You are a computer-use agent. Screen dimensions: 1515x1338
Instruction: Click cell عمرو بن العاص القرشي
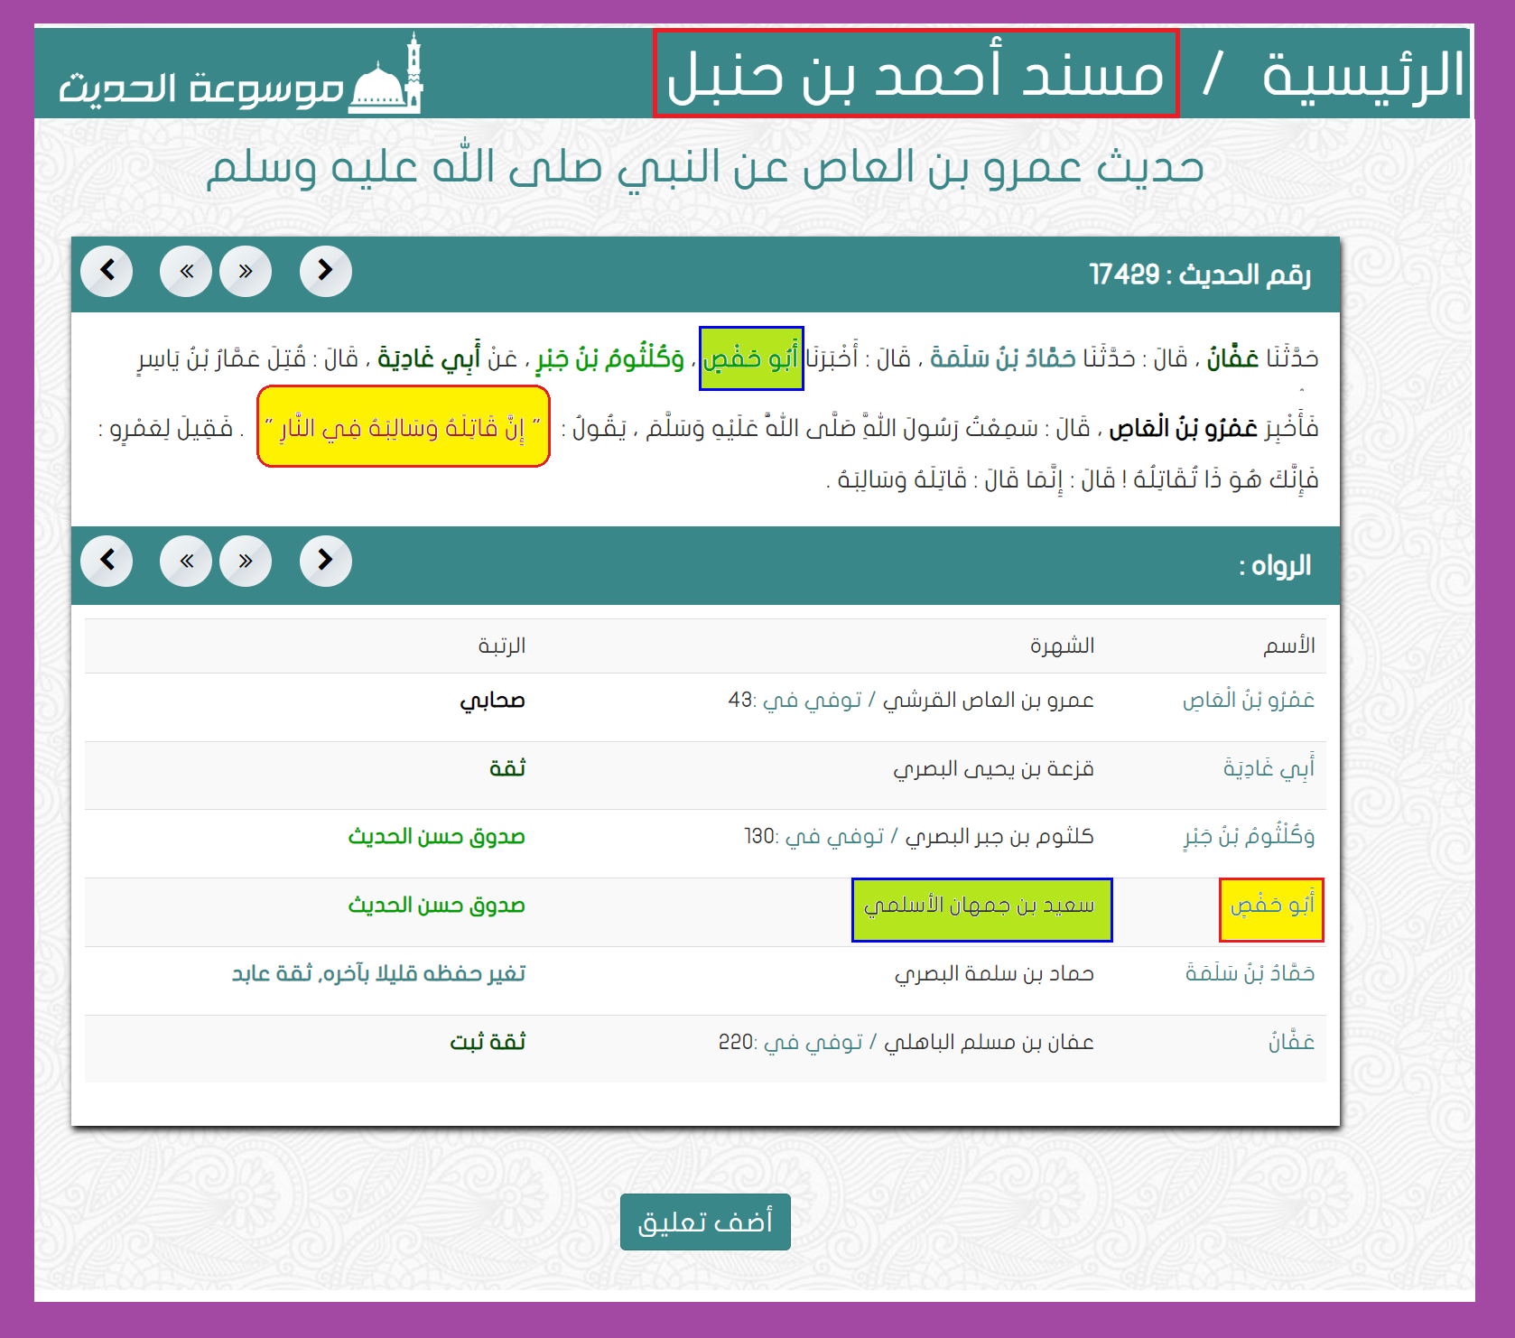988,701
